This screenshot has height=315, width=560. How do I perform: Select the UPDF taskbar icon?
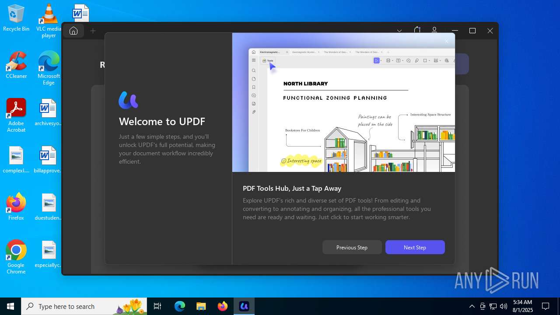pyautogui.click(x=244, y=306)
